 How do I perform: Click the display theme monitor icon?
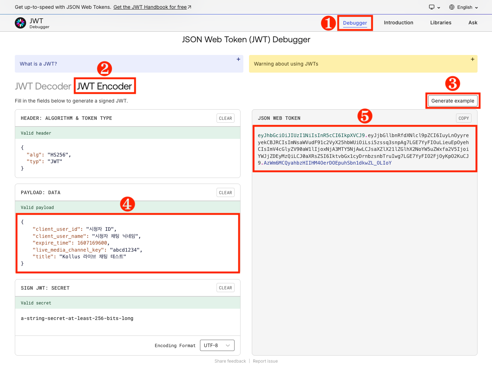[432, 7]
